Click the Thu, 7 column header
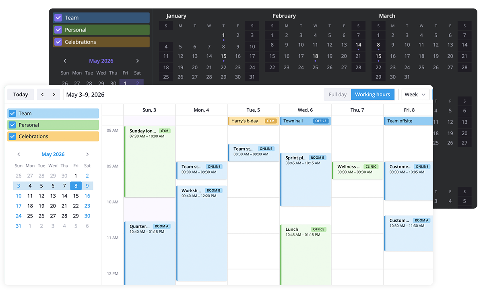The image size is (483, 294). (357, 110)
